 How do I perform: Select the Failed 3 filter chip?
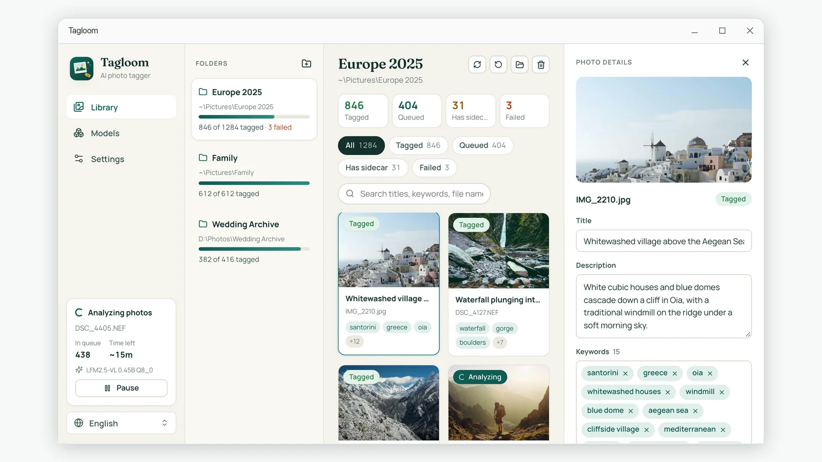coord(434,168)
